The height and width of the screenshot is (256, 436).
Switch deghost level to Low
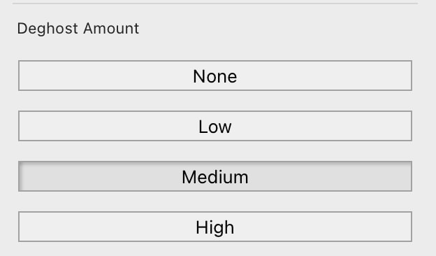(215, 126)
